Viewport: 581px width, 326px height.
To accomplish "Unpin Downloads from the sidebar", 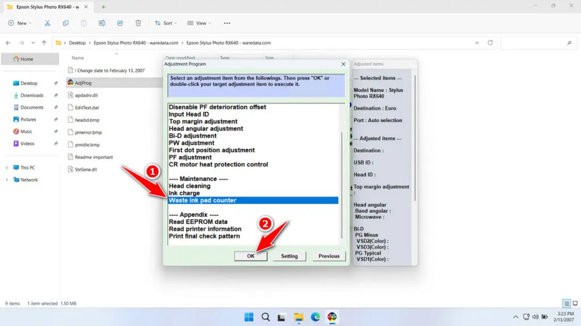I will (55, 95).
